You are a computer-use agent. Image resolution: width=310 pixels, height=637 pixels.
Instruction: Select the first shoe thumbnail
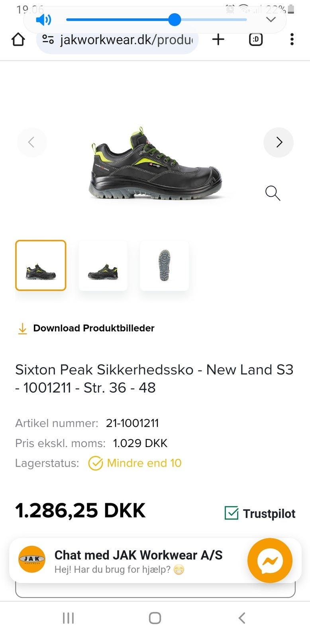coord(41,265)
